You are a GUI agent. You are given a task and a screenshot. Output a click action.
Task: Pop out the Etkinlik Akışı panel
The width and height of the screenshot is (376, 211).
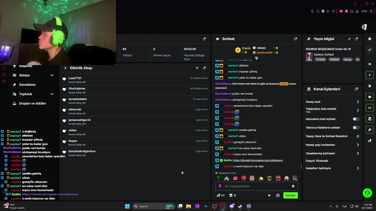click(x=204, y=68)
